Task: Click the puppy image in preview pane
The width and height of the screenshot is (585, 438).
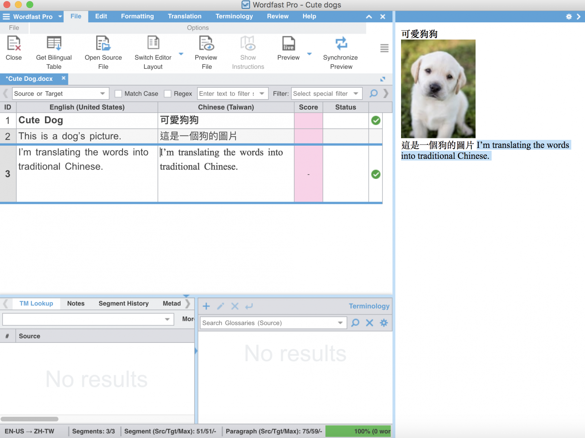Action: tap(438, 89)
